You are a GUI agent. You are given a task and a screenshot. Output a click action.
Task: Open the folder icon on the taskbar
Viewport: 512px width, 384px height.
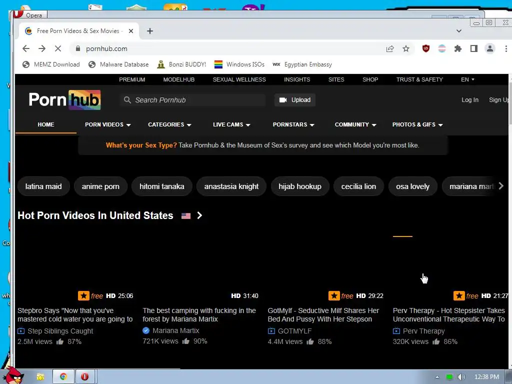(40, 377)
